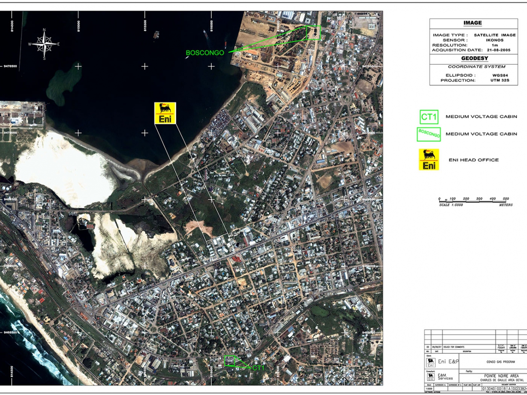Click the SCALE 1:5000 caption under scale bar

[x=451, y=205]
